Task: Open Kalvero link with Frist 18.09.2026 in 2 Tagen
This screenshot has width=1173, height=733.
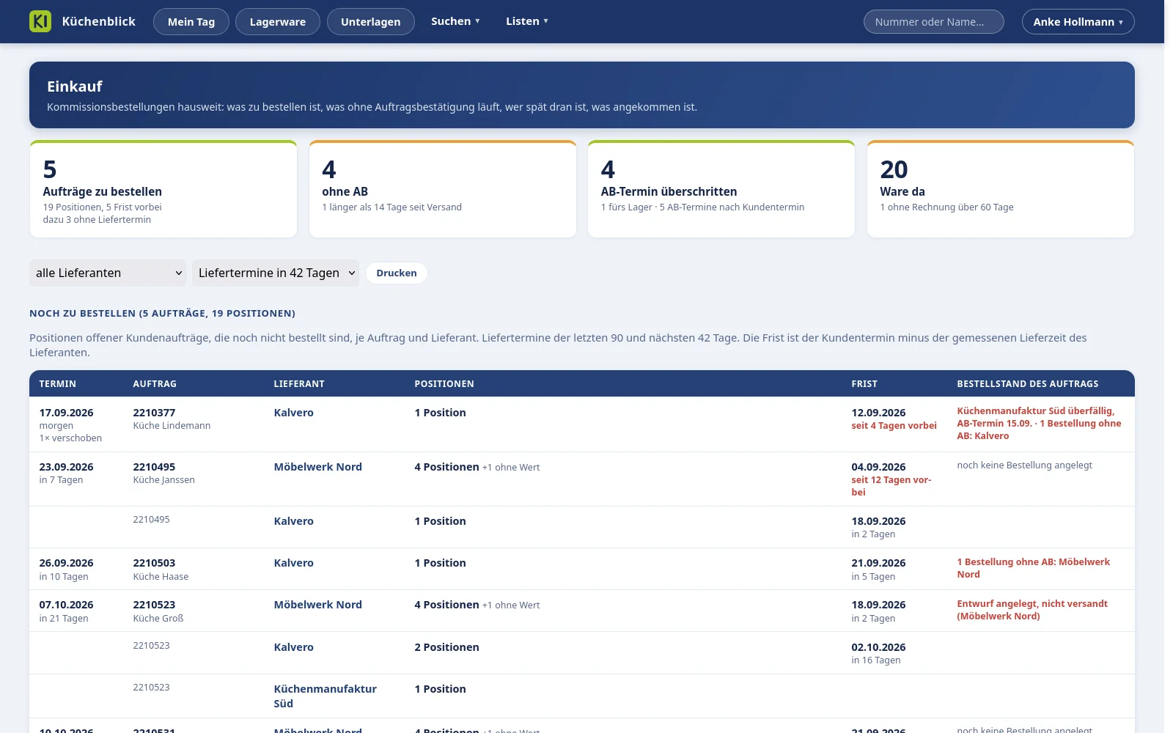Action: pyautogui.click(x=293, y=521)
